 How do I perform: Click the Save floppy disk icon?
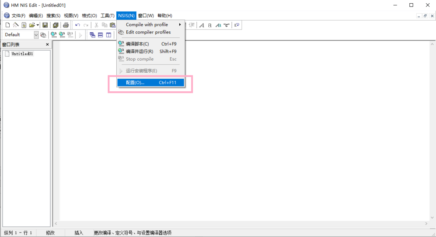point(45,25)
